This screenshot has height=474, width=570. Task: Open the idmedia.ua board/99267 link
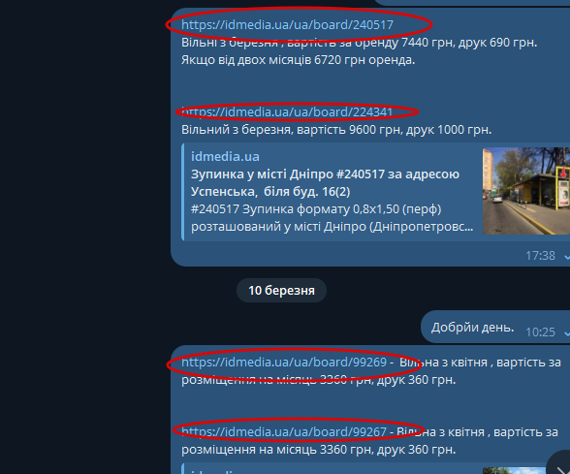pos(284,432)
